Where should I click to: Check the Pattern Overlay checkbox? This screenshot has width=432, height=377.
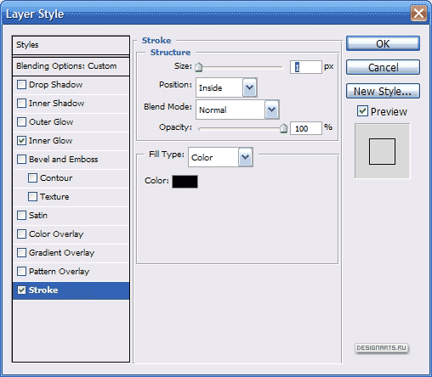click(x=21, y=271)
